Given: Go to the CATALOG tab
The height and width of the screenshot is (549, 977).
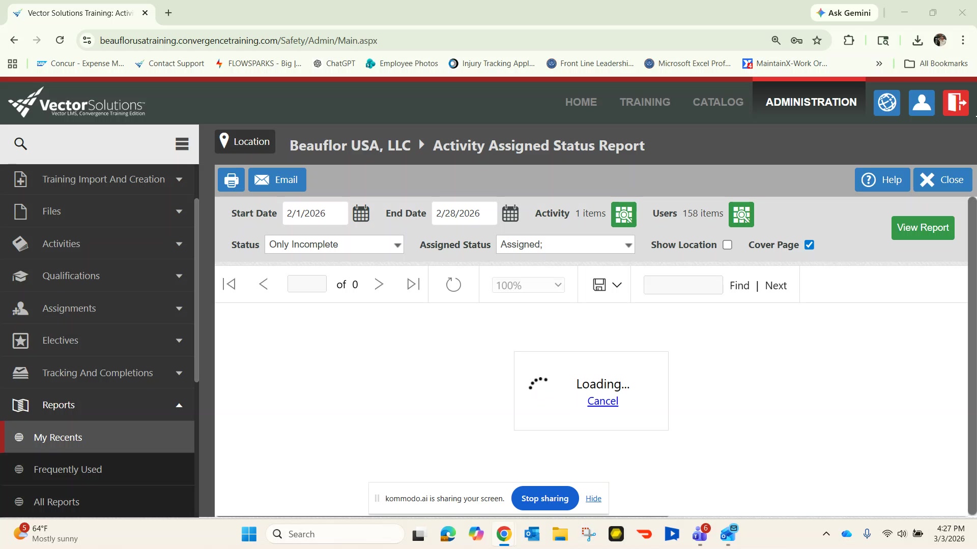Looking at the screenshot, I should pyautogui.click(x=717, y=102).
